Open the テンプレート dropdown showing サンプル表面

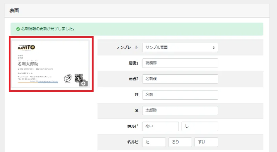click(180, 47)
